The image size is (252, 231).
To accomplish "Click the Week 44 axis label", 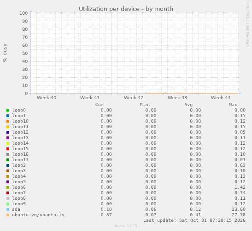I will (x=221, y=98).
